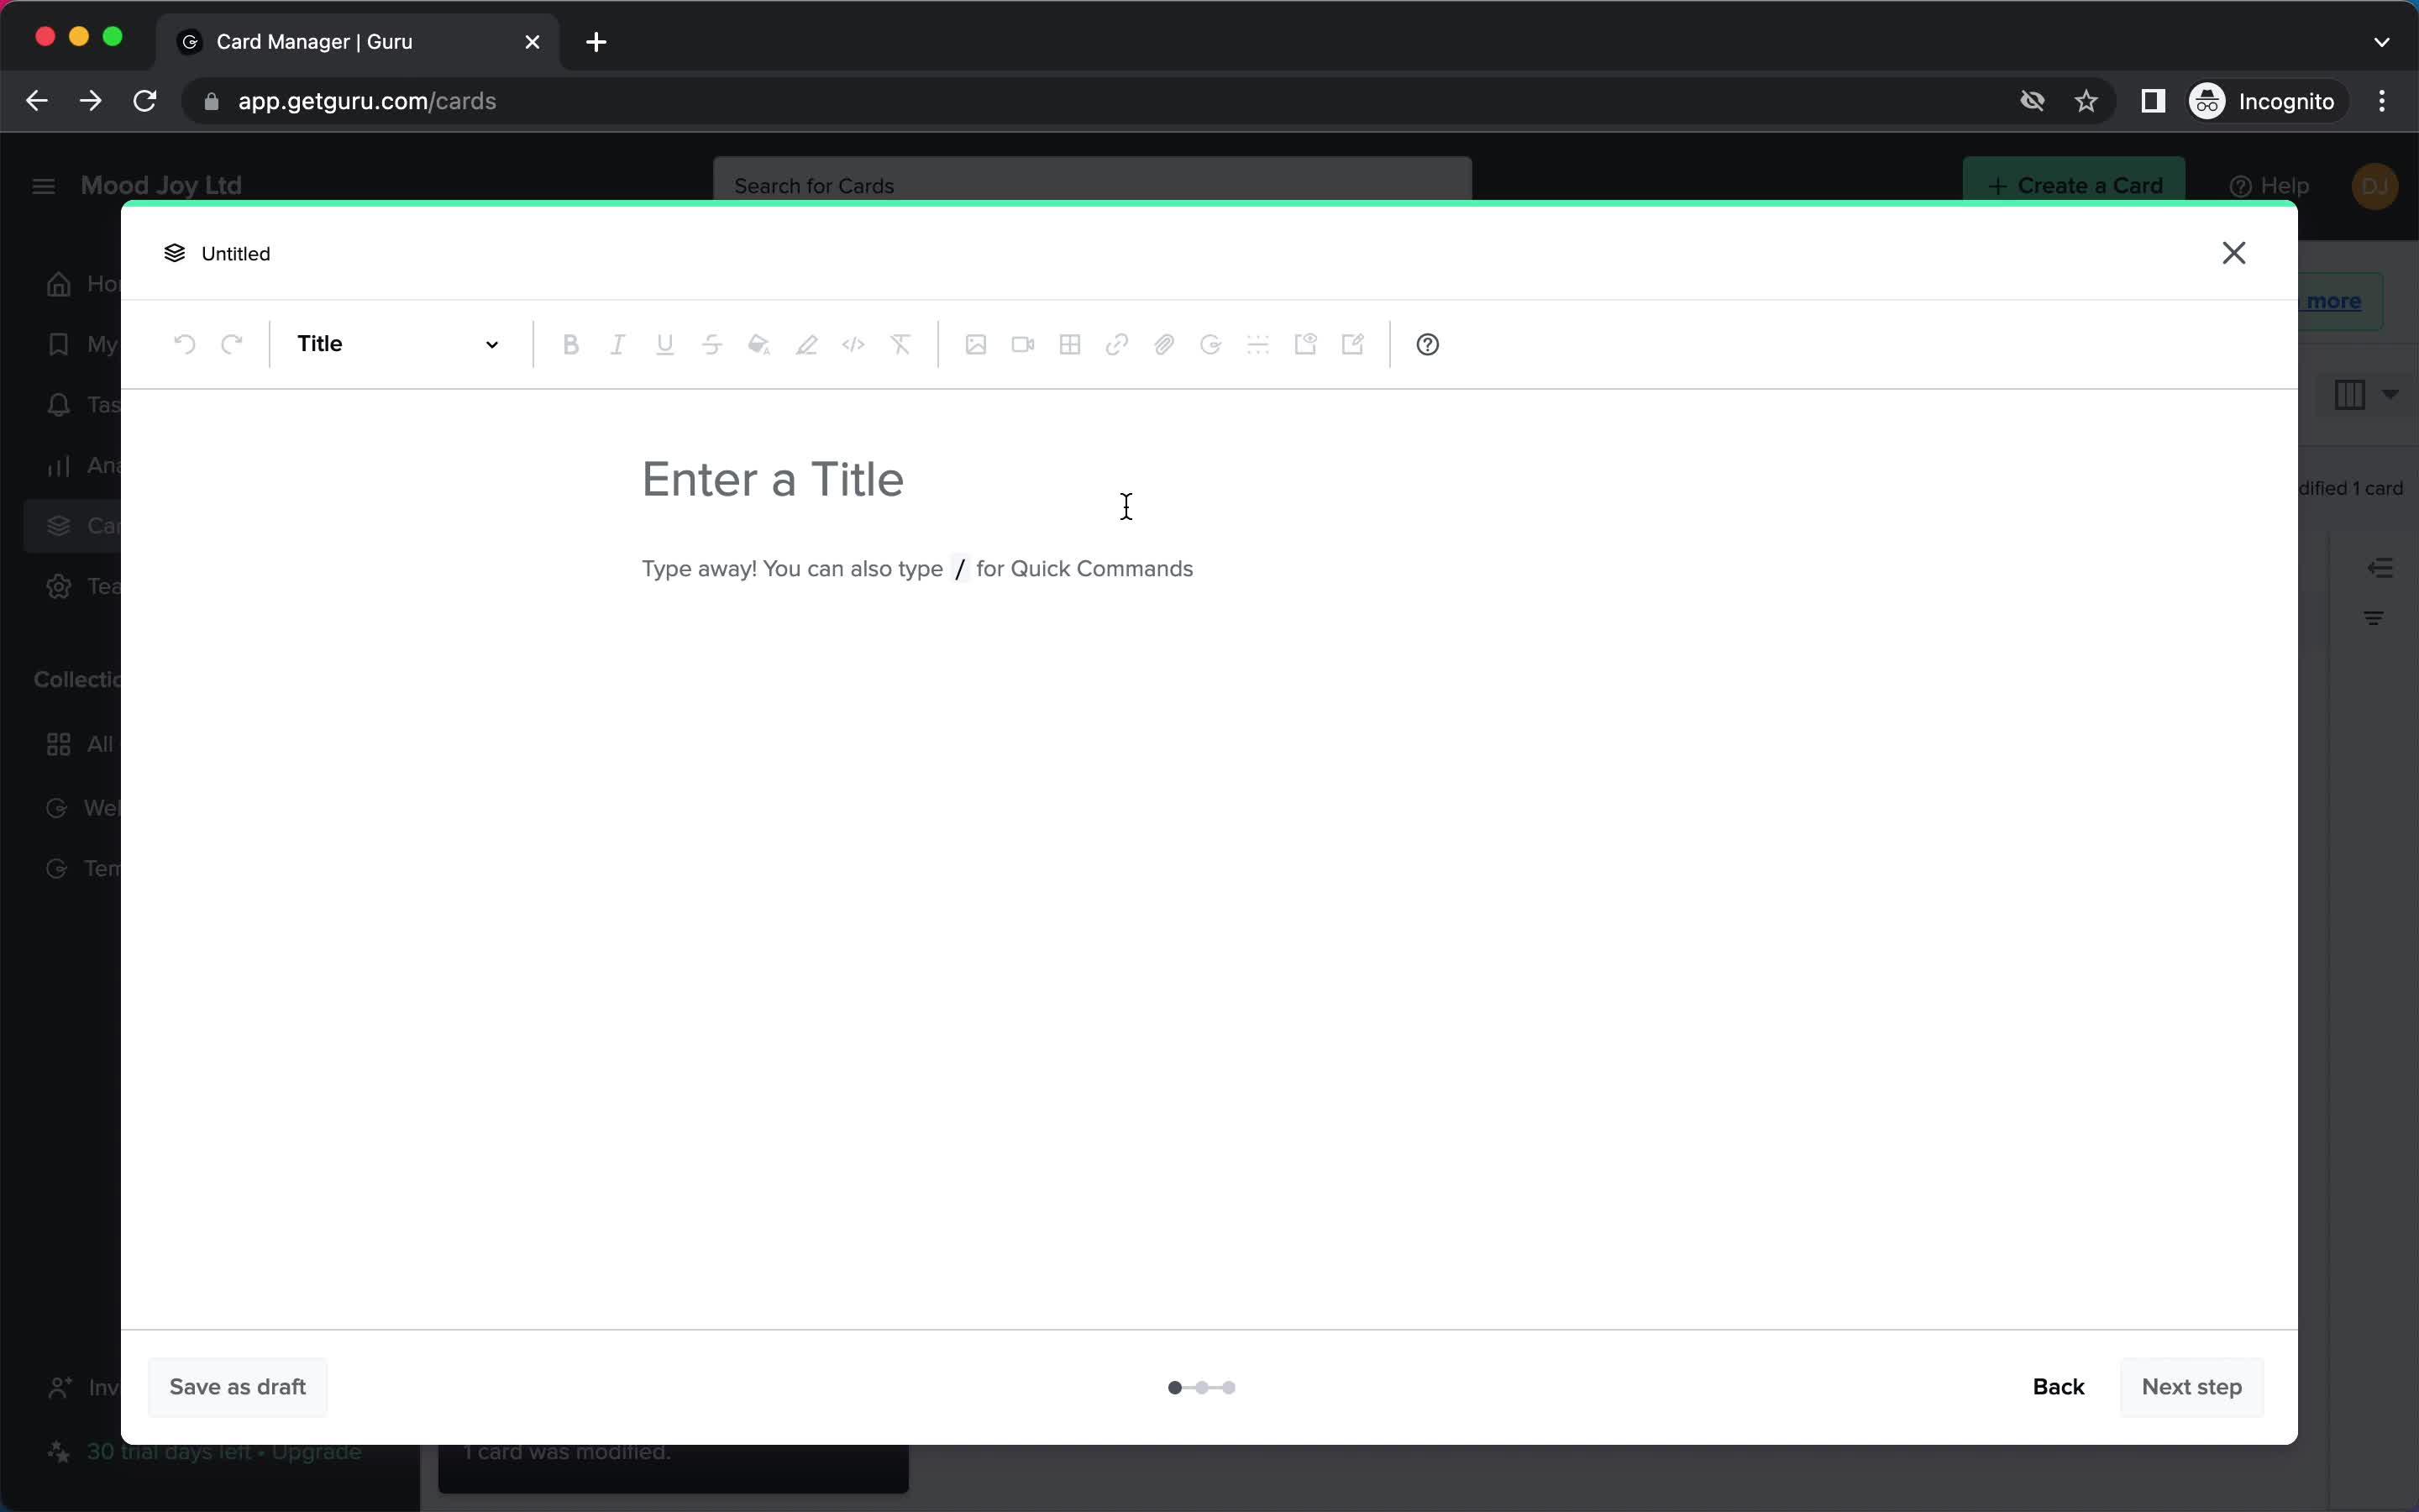This screenshot has height=1512, width=2419.
Task: Select the insert table icon
Action: pyautogui.click(x=1069, y=344)
